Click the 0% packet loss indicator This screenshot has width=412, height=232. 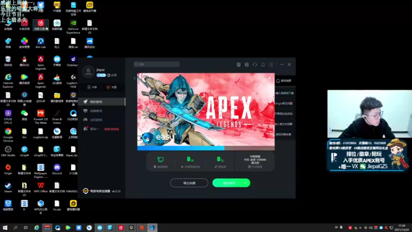tap(220, 162)
